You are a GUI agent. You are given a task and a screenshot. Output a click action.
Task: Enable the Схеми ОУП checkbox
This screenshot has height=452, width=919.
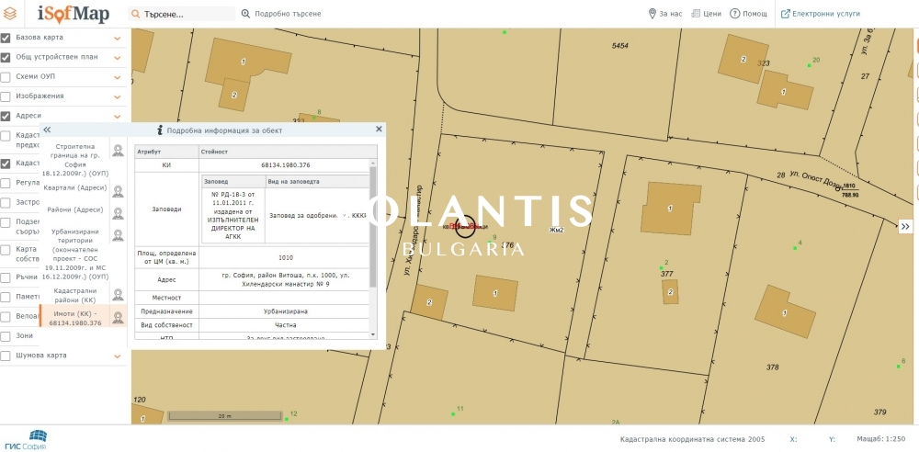(x=6, y=77)
